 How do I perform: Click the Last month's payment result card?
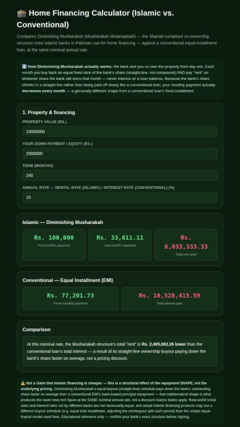click(120, 245)
